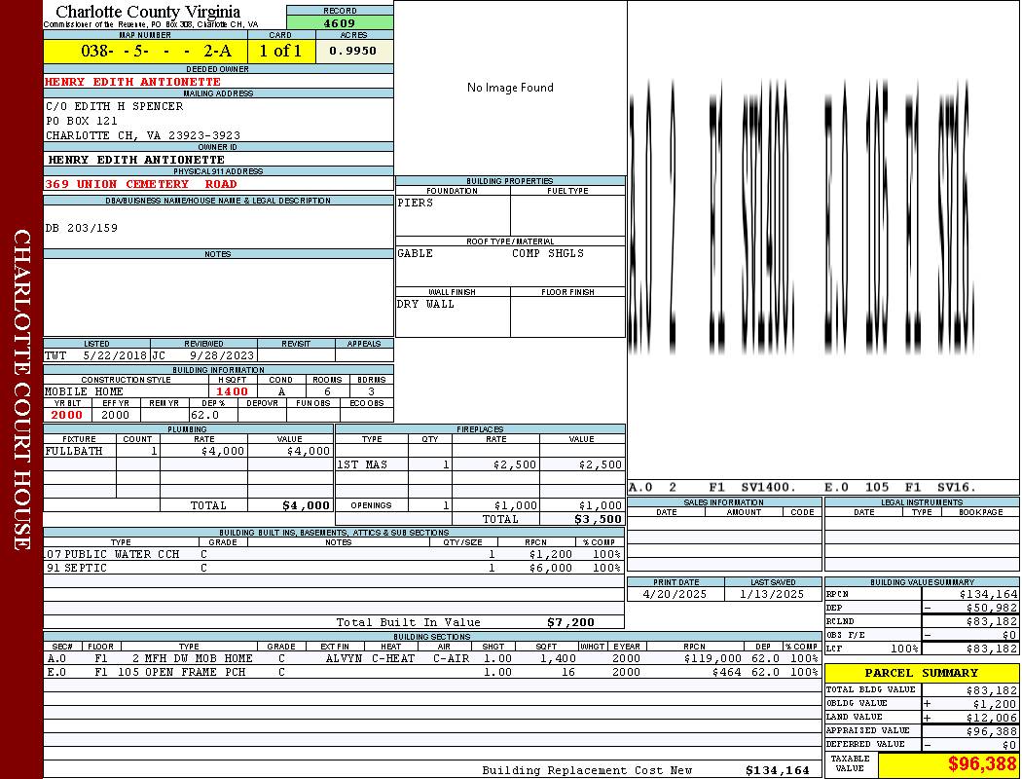
Task: Select acres value 0.9950
Action: point(354,51)
